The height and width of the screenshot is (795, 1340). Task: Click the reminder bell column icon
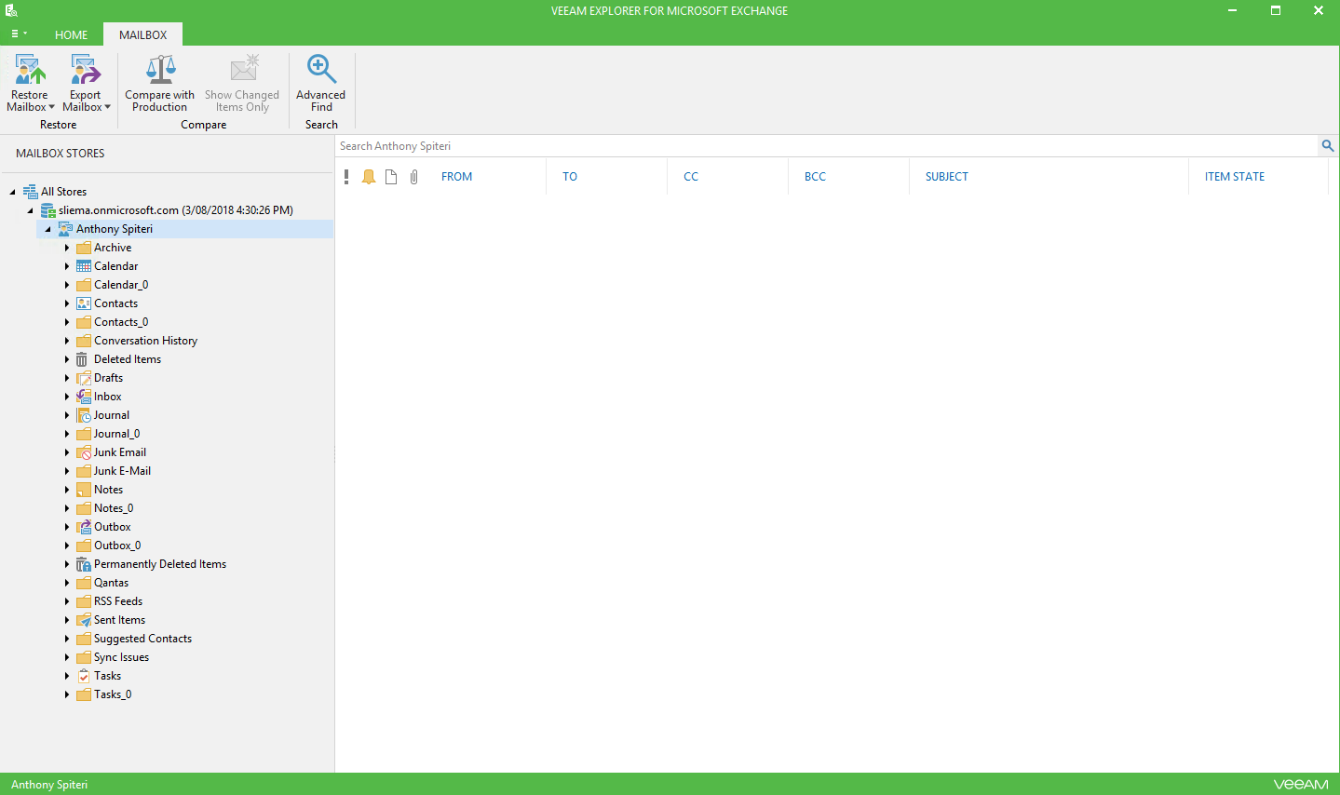(369, 177)
